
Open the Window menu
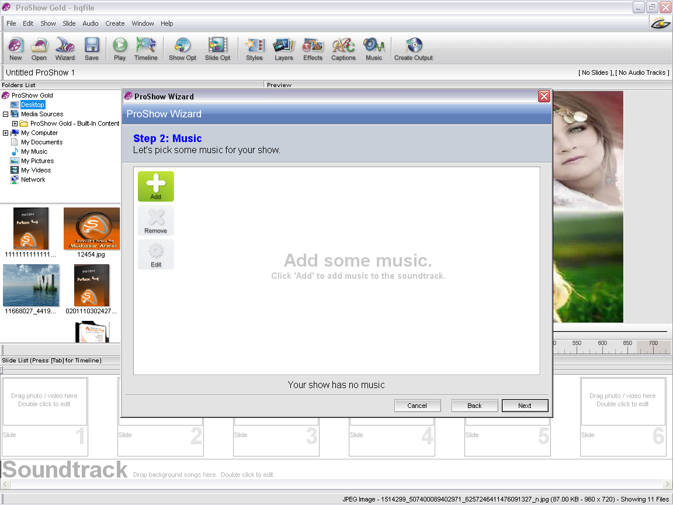(x=143, y=23)
